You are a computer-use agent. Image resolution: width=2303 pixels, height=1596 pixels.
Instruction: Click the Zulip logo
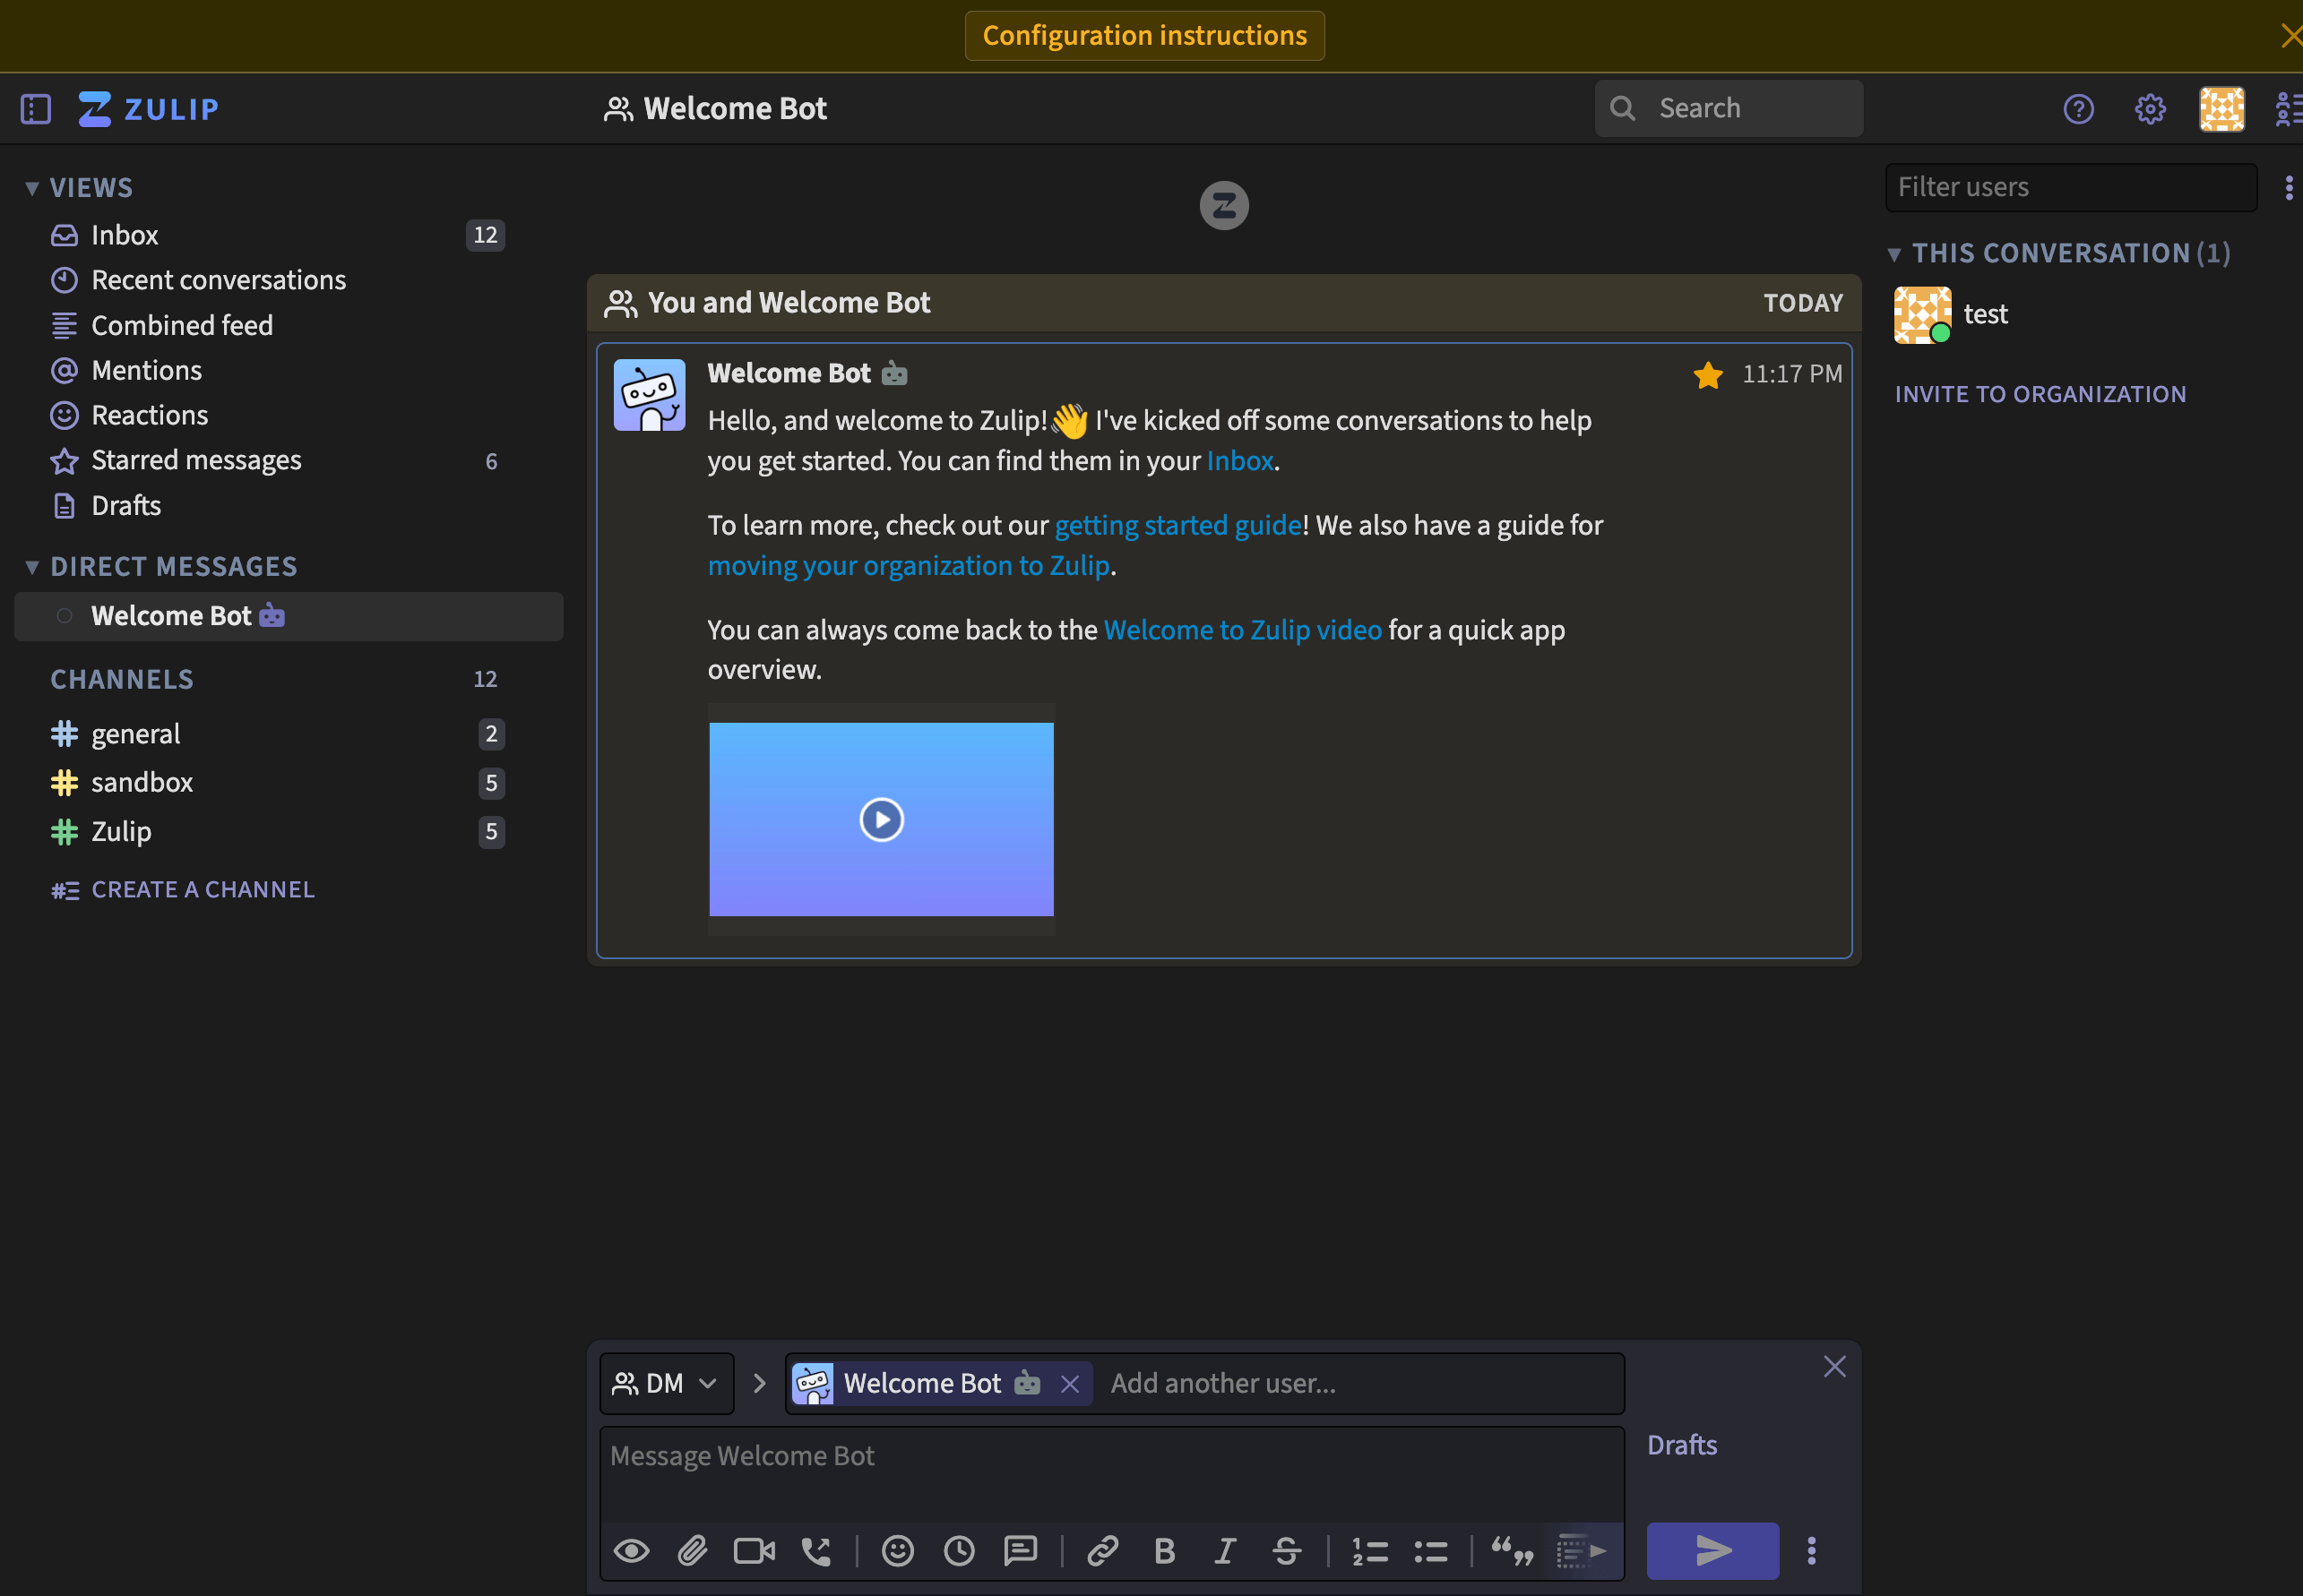pyautogui.click(x=148, y=109)
